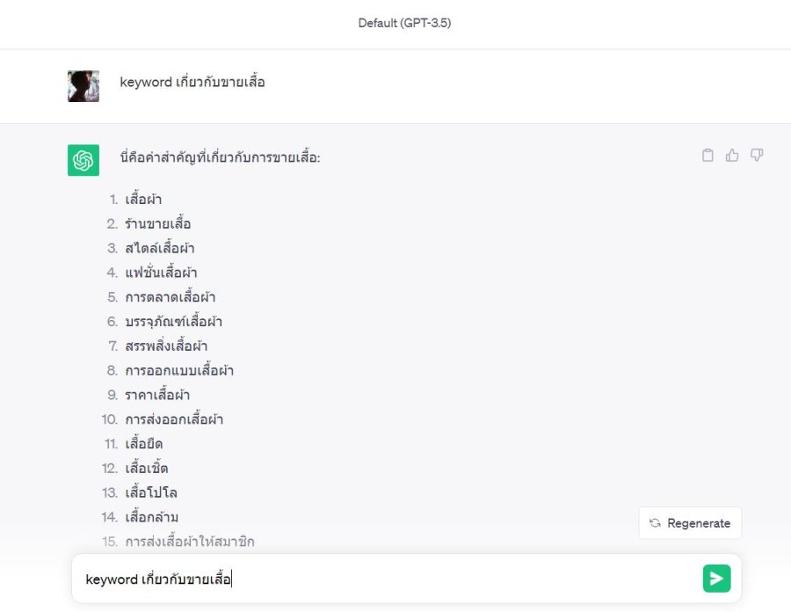Screen dimensions: 791x612
Task: Click list item 5 "การตลาดเสื้อผ้า"
Action: [x=170, y=297]
